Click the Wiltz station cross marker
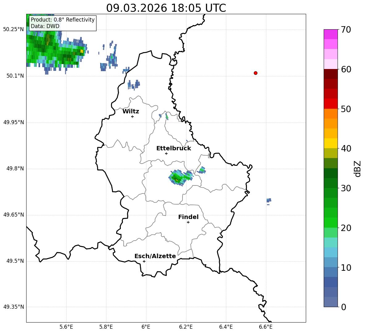365x333 pixels. [x=133, y=116]
